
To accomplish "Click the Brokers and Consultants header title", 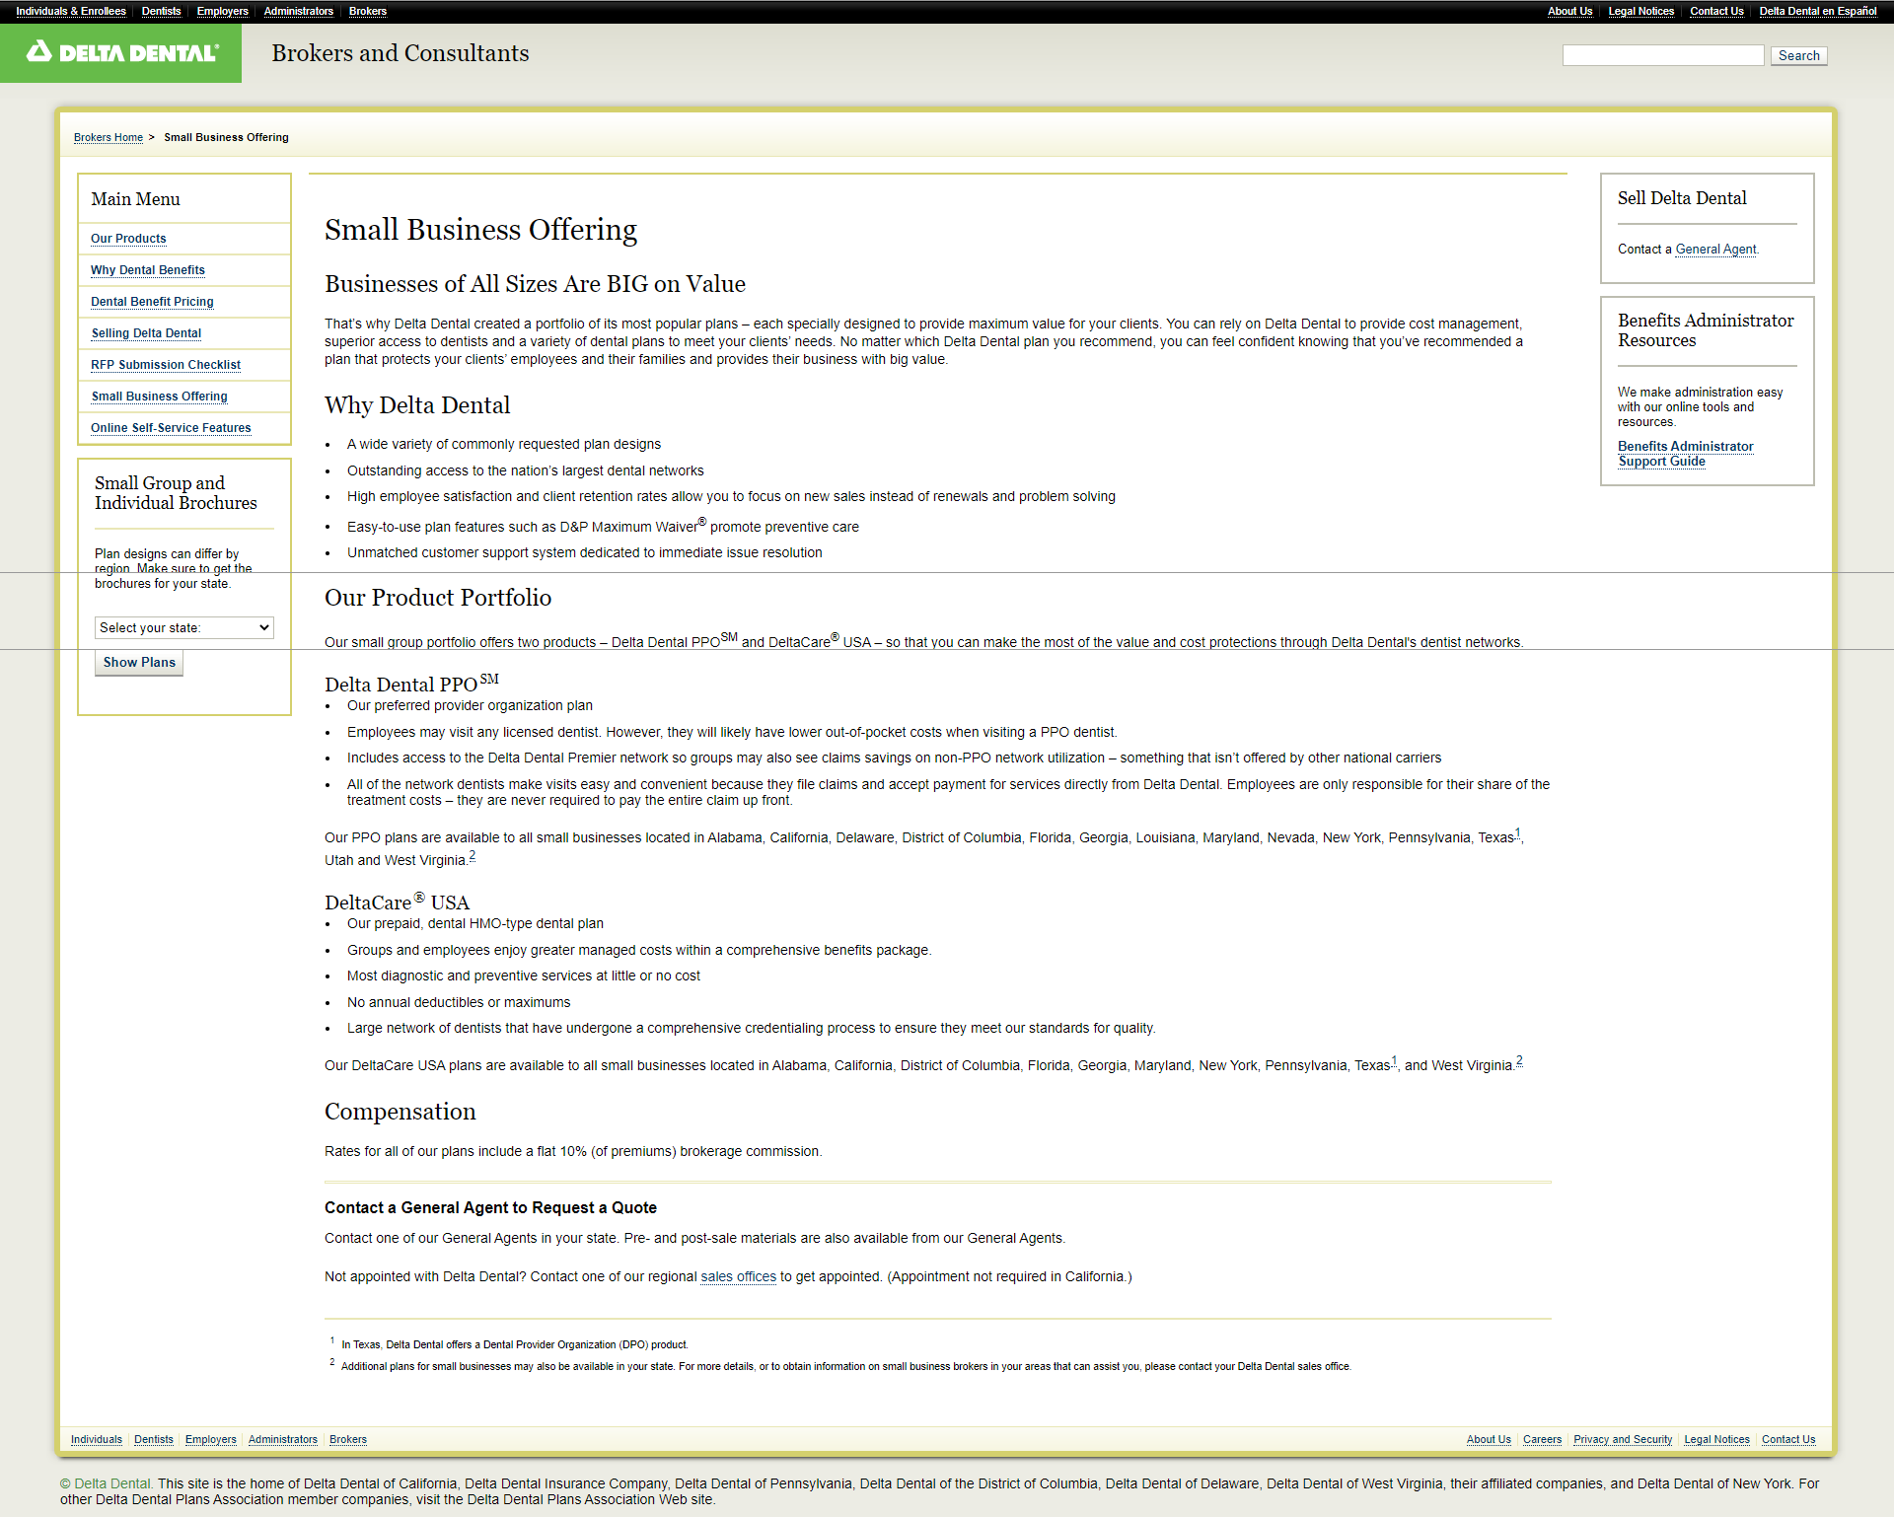I will tap(401, 53).
